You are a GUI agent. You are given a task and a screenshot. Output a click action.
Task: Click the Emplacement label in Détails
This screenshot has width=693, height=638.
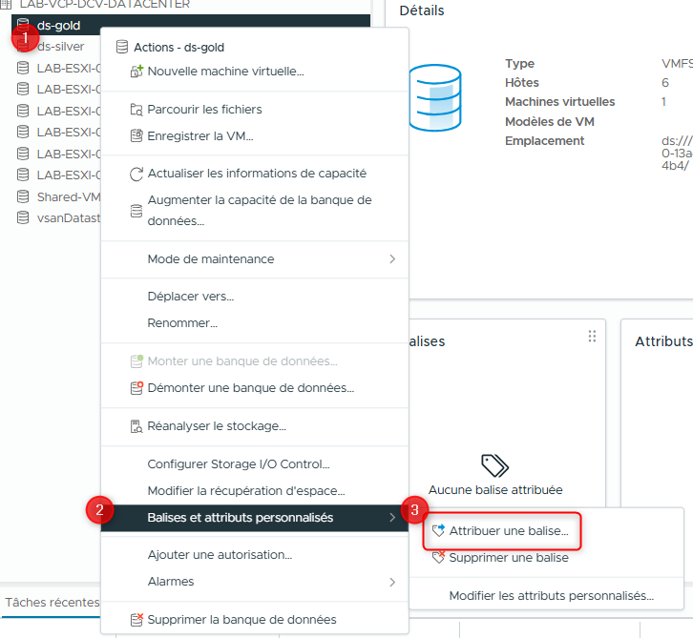point(544,141)
